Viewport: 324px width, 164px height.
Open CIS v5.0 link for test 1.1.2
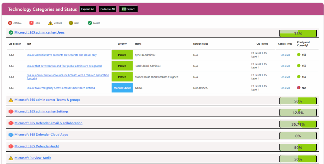coord(285,88)
